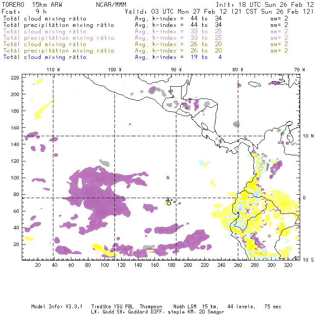Screen dimensions: 316x316
Task: Select the blue "Total cloud mixing ratio" legend line
Action: point(45,57)
